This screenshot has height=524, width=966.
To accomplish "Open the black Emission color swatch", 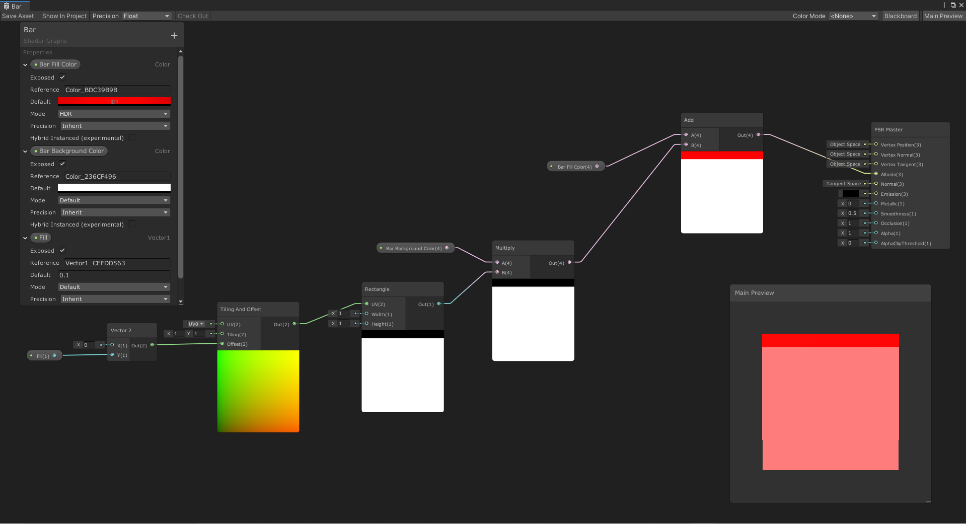I will [851, 193].
